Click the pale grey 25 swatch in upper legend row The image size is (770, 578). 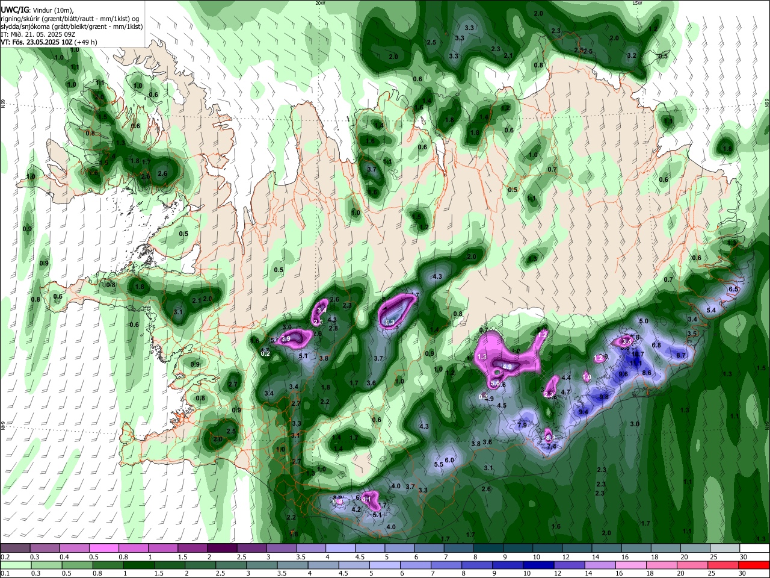725,548
